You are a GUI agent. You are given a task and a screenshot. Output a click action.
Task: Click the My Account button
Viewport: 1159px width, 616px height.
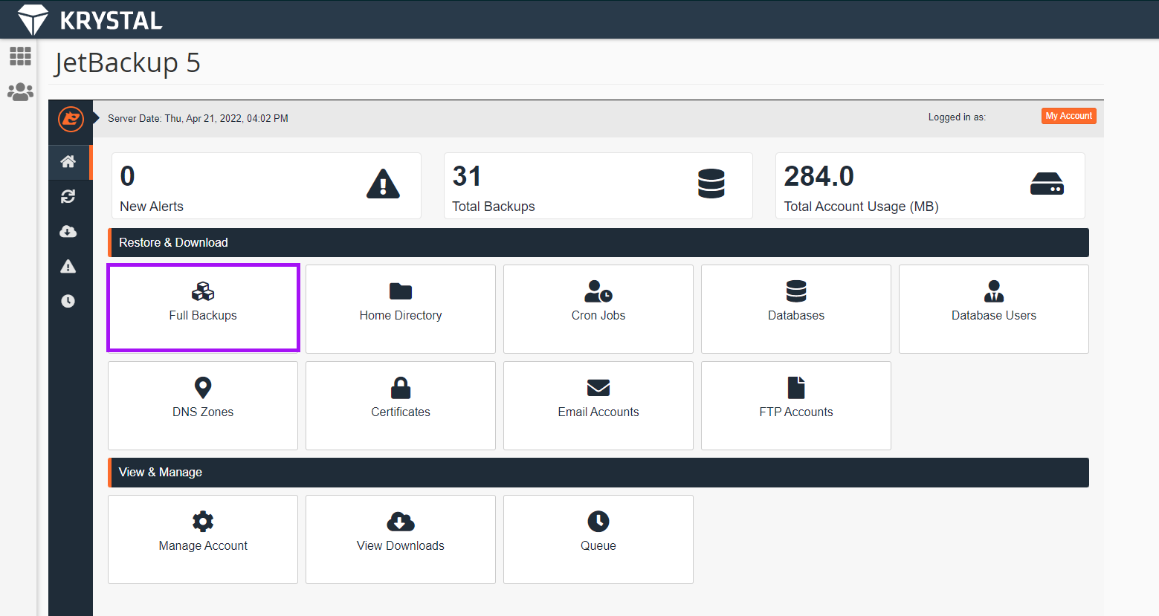pos(1068,116)
